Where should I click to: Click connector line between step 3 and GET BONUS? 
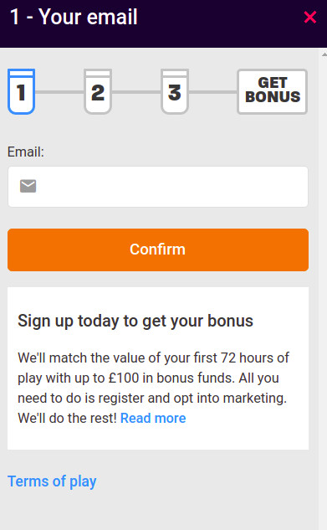[213, 92]
